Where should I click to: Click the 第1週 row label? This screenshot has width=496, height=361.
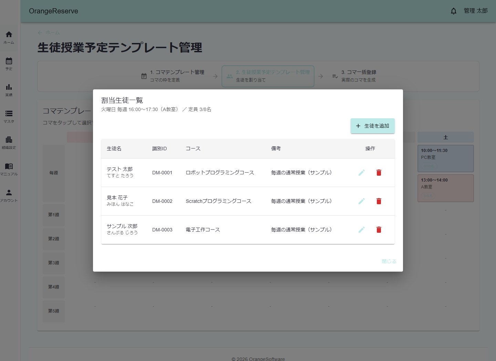pyautogui.click(x=54, y=215)
